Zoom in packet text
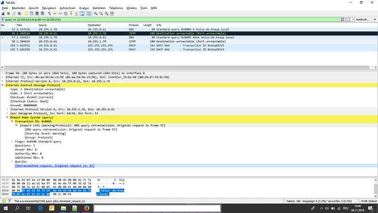The height and width of the screenshot is (213, 378). (96, 14)
